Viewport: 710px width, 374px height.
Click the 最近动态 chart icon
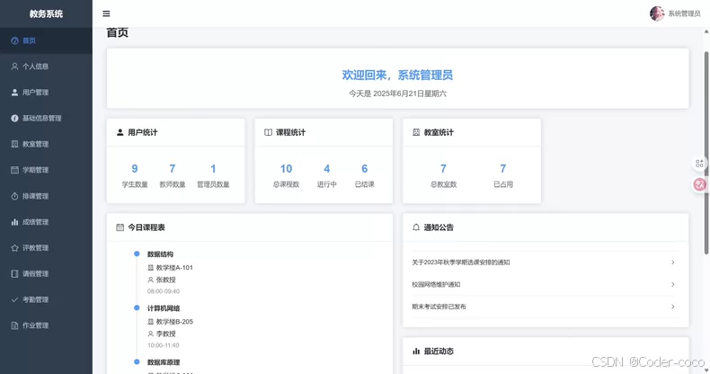(x=416, y=351)
